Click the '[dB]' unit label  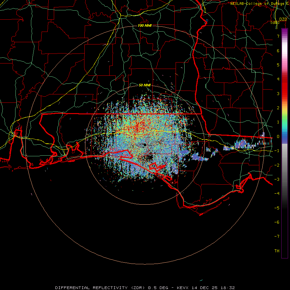tap(275, 22)
